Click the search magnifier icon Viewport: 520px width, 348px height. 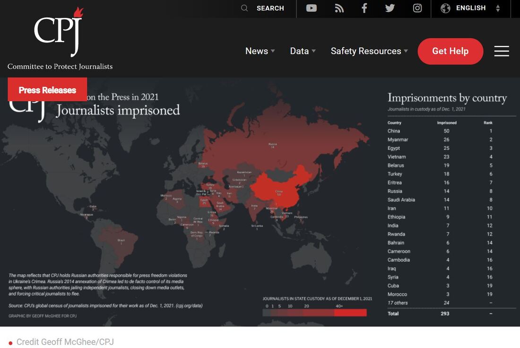click(244, 8)
